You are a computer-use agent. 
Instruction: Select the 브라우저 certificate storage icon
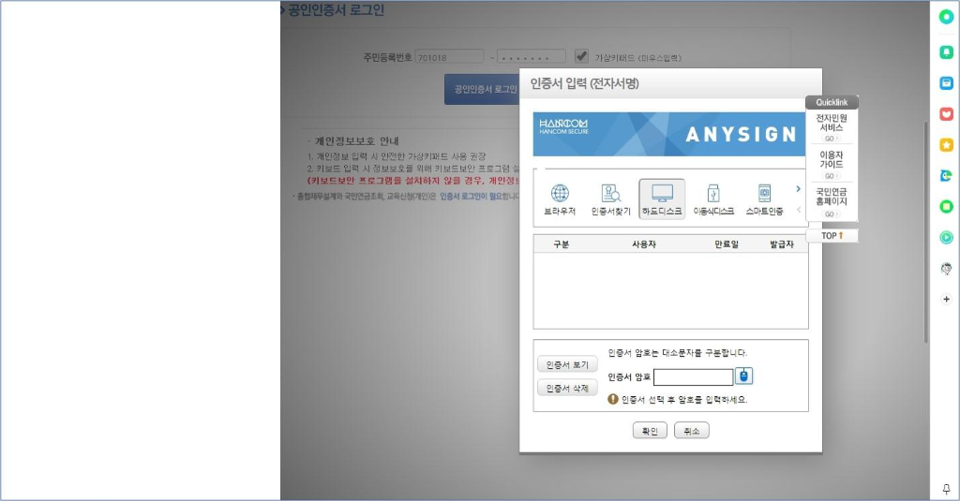coord(560,199)
